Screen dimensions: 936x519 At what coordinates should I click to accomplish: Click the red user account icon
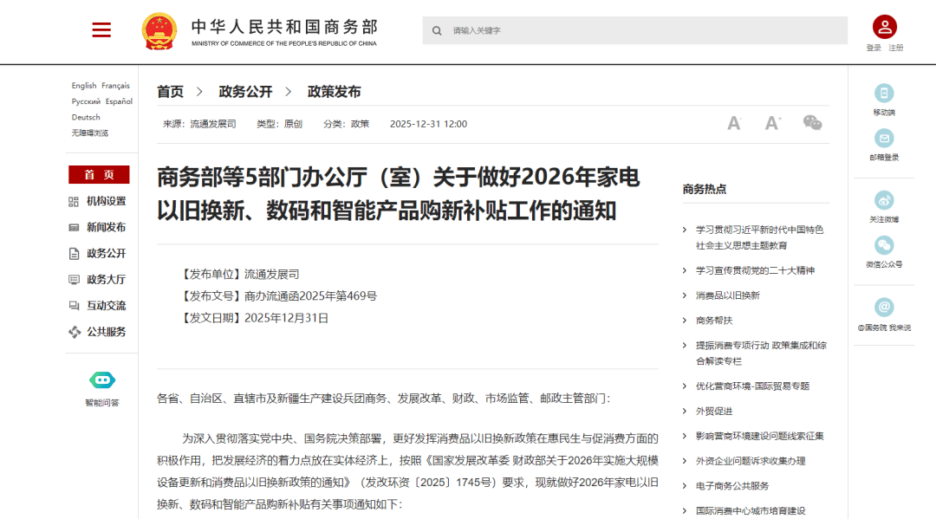tap(884, 27)
